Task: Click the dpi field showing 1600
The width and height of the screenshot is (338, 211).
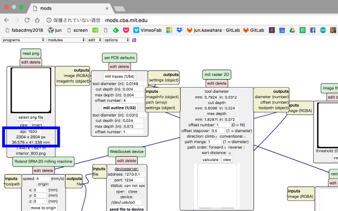Action: (x=34, y=131)
